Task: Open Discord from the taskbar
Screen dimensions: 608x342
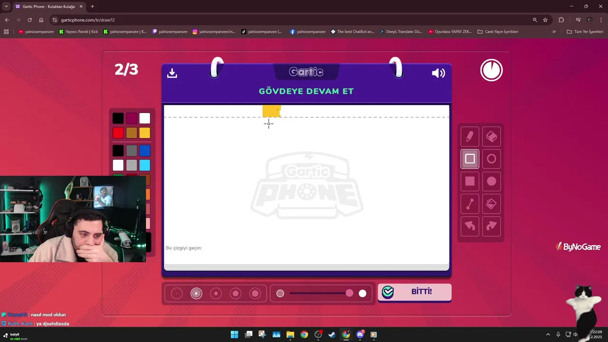Action: pyautogui.click(x=360, y=334)
